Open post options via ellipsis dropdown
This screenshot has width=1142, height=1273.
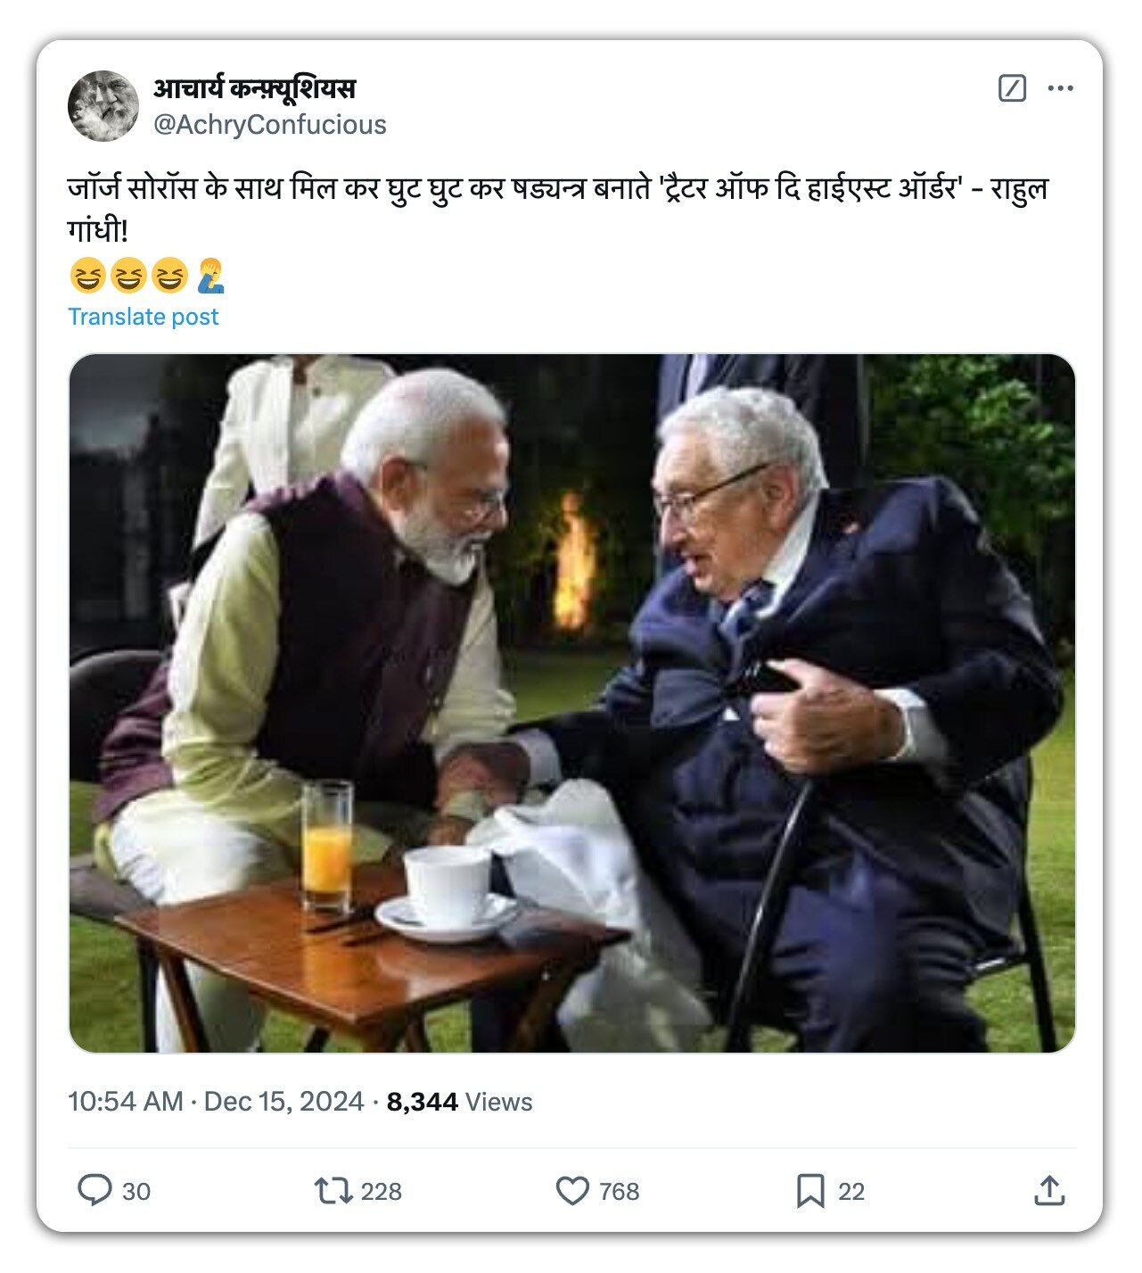pyautogui.click(x=1061, y=89)
